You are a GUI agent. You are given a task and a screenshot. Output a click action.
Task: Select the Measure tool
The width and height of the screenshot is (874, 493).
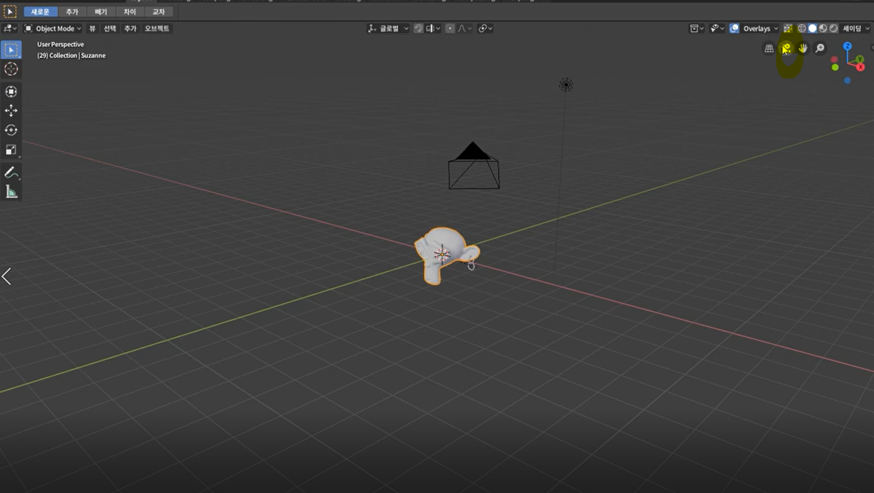[x=11, y=191]
